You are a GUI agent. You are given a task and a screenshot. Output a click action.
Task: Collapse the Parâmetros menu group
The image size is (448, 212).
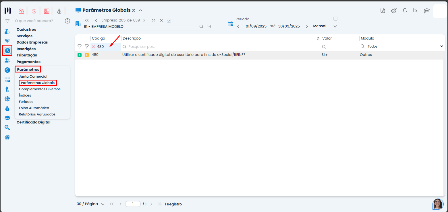tap(28, 69)
